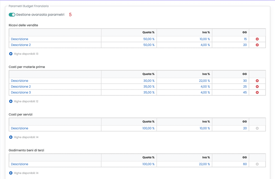Edit 60 GG value in Godimento beni di terzi
The height and width of the screenshot is (179, 275).
coord(245,164)
